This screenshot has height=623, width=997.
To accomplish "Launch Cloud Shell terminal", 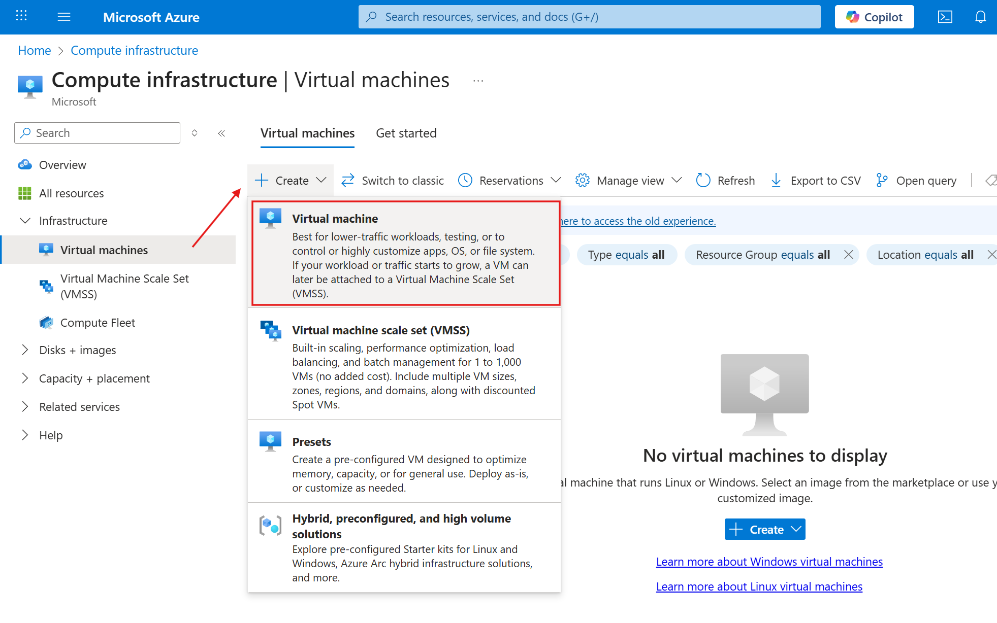I will pos(945,16).
